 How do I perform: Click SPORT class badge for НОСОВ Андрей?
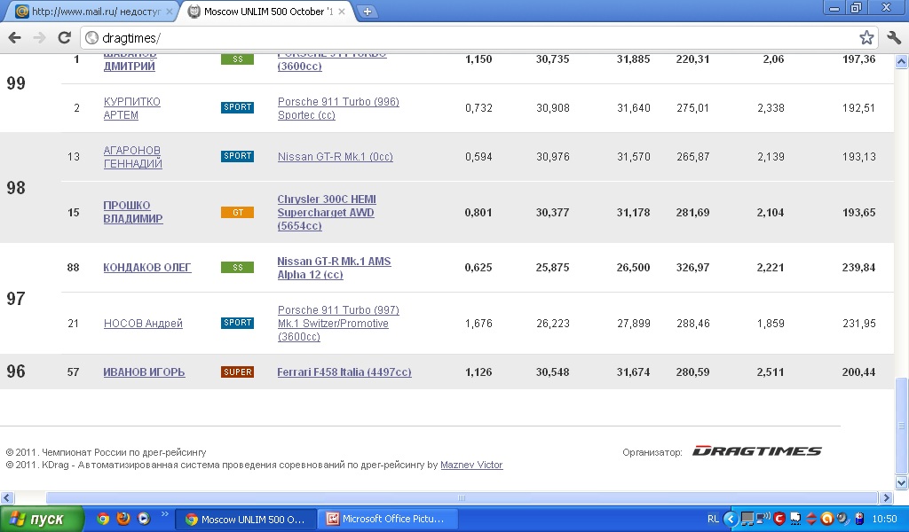coord(237,323)
